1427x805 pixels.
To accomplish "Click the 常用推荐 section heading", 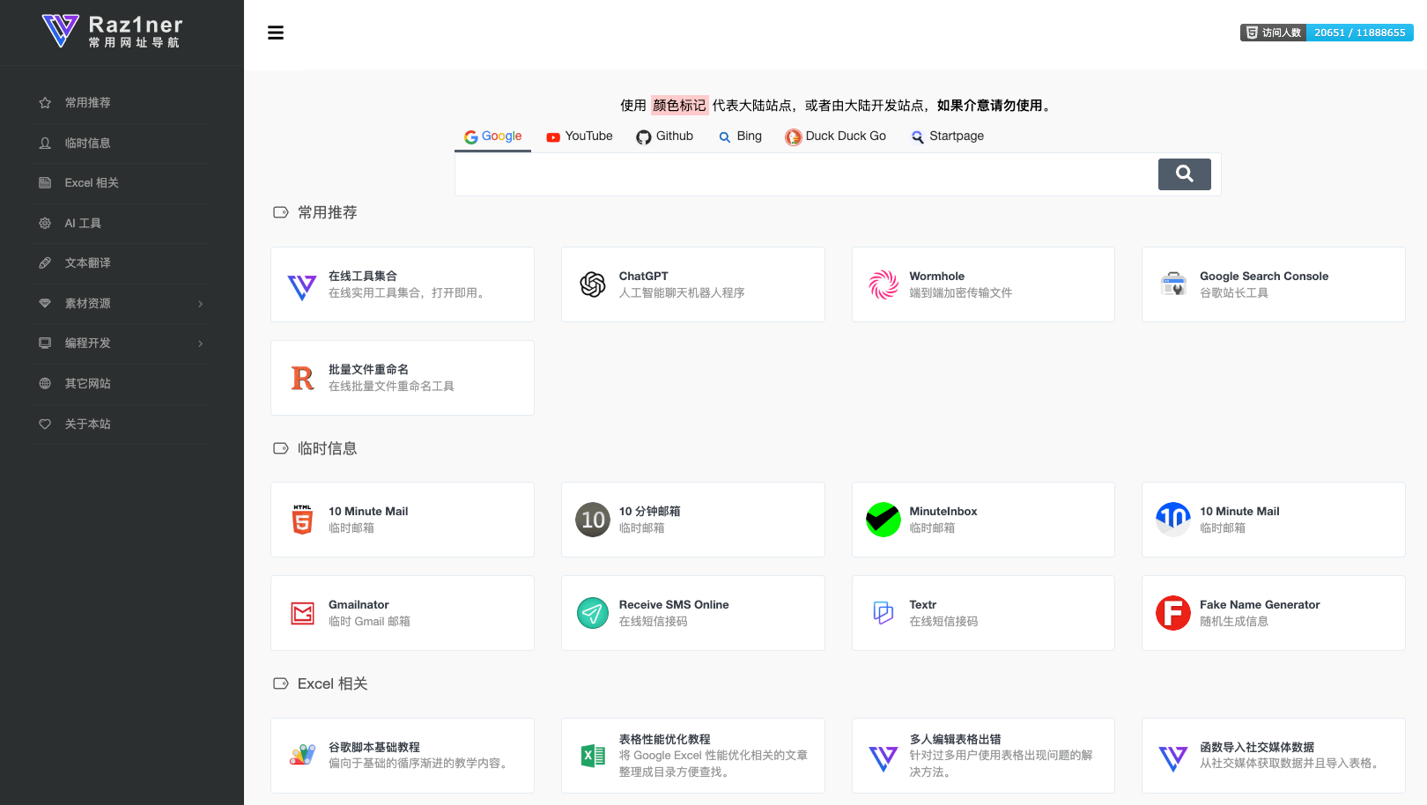I will (328, 212).
